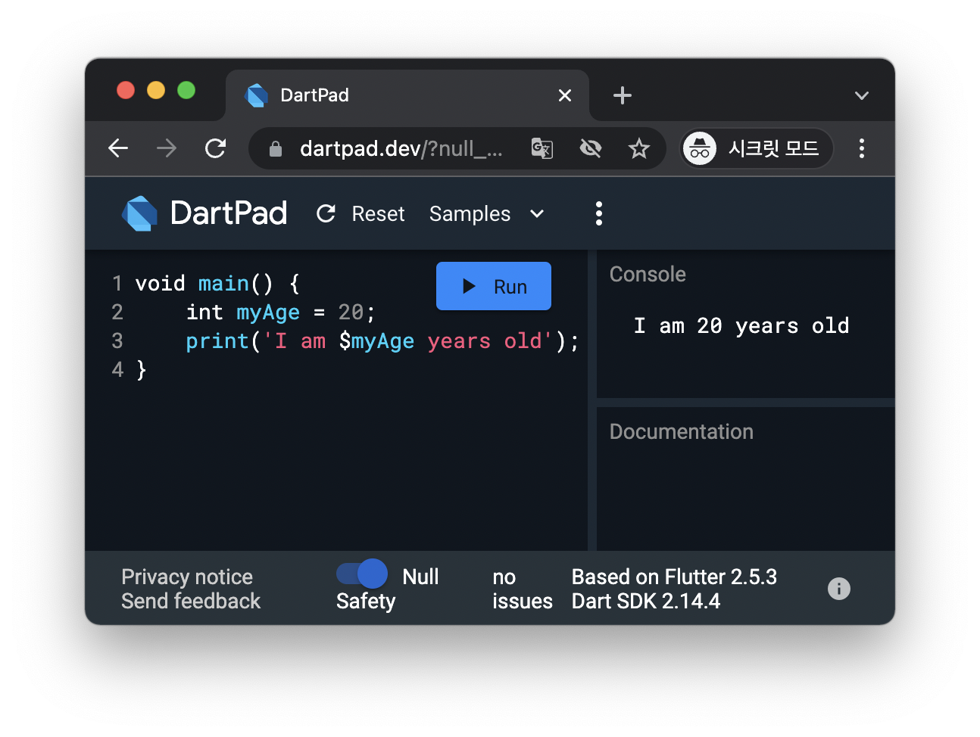Click the red close window button
980x737 pixels.
[x=126, y=90]
